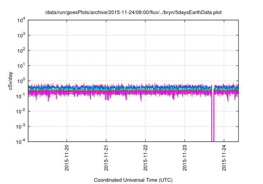Click the cSv/day y-axis label
The width and height of the screenshot is (263, 184).
(x=10, y=81)
